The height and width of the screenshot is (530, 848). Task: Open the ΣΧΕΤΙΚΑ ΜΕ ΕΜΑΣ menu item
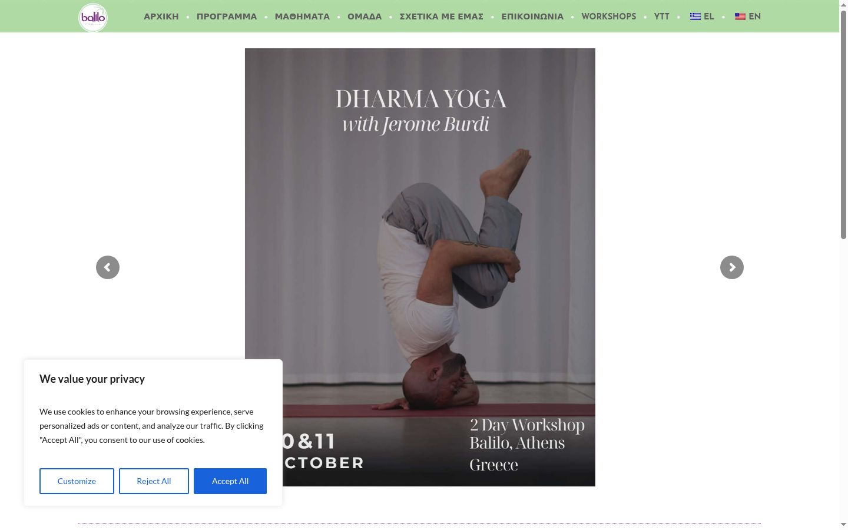coord(442,16)
